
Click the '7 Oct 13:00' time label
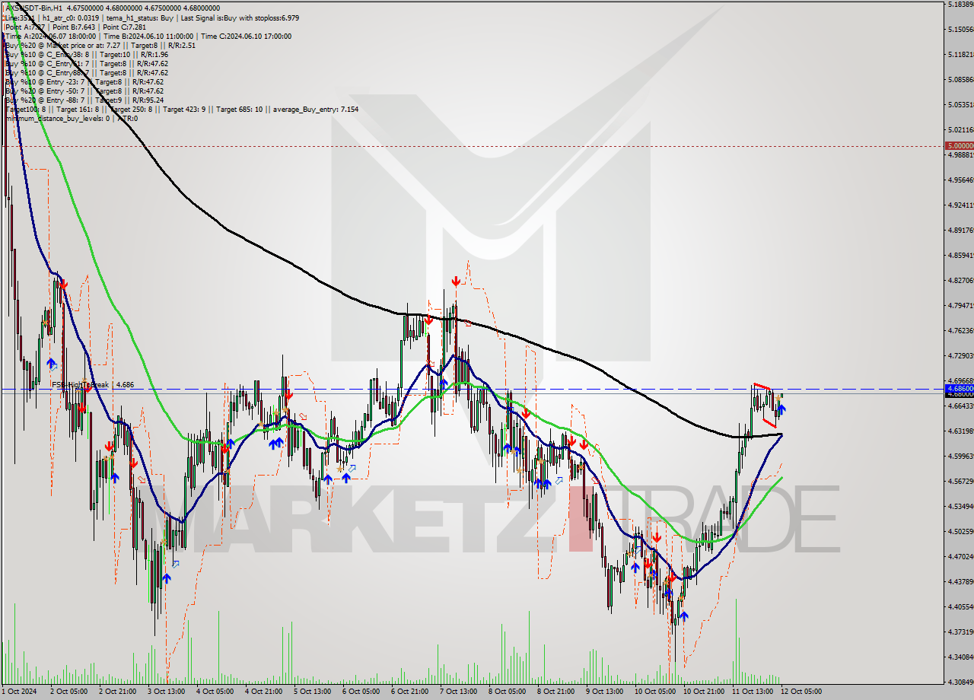[458, 691]
